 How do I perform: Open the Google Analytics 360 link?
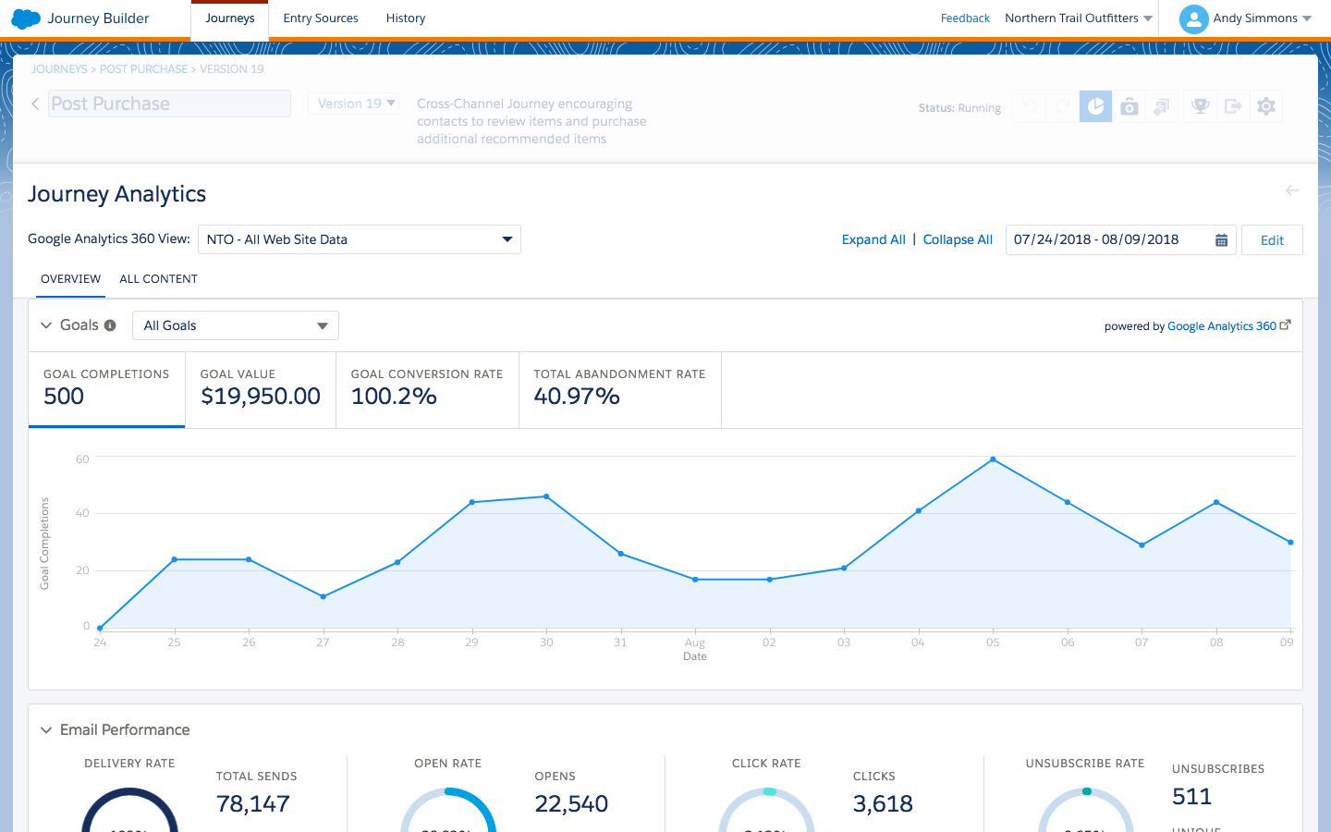point(1222,326)
